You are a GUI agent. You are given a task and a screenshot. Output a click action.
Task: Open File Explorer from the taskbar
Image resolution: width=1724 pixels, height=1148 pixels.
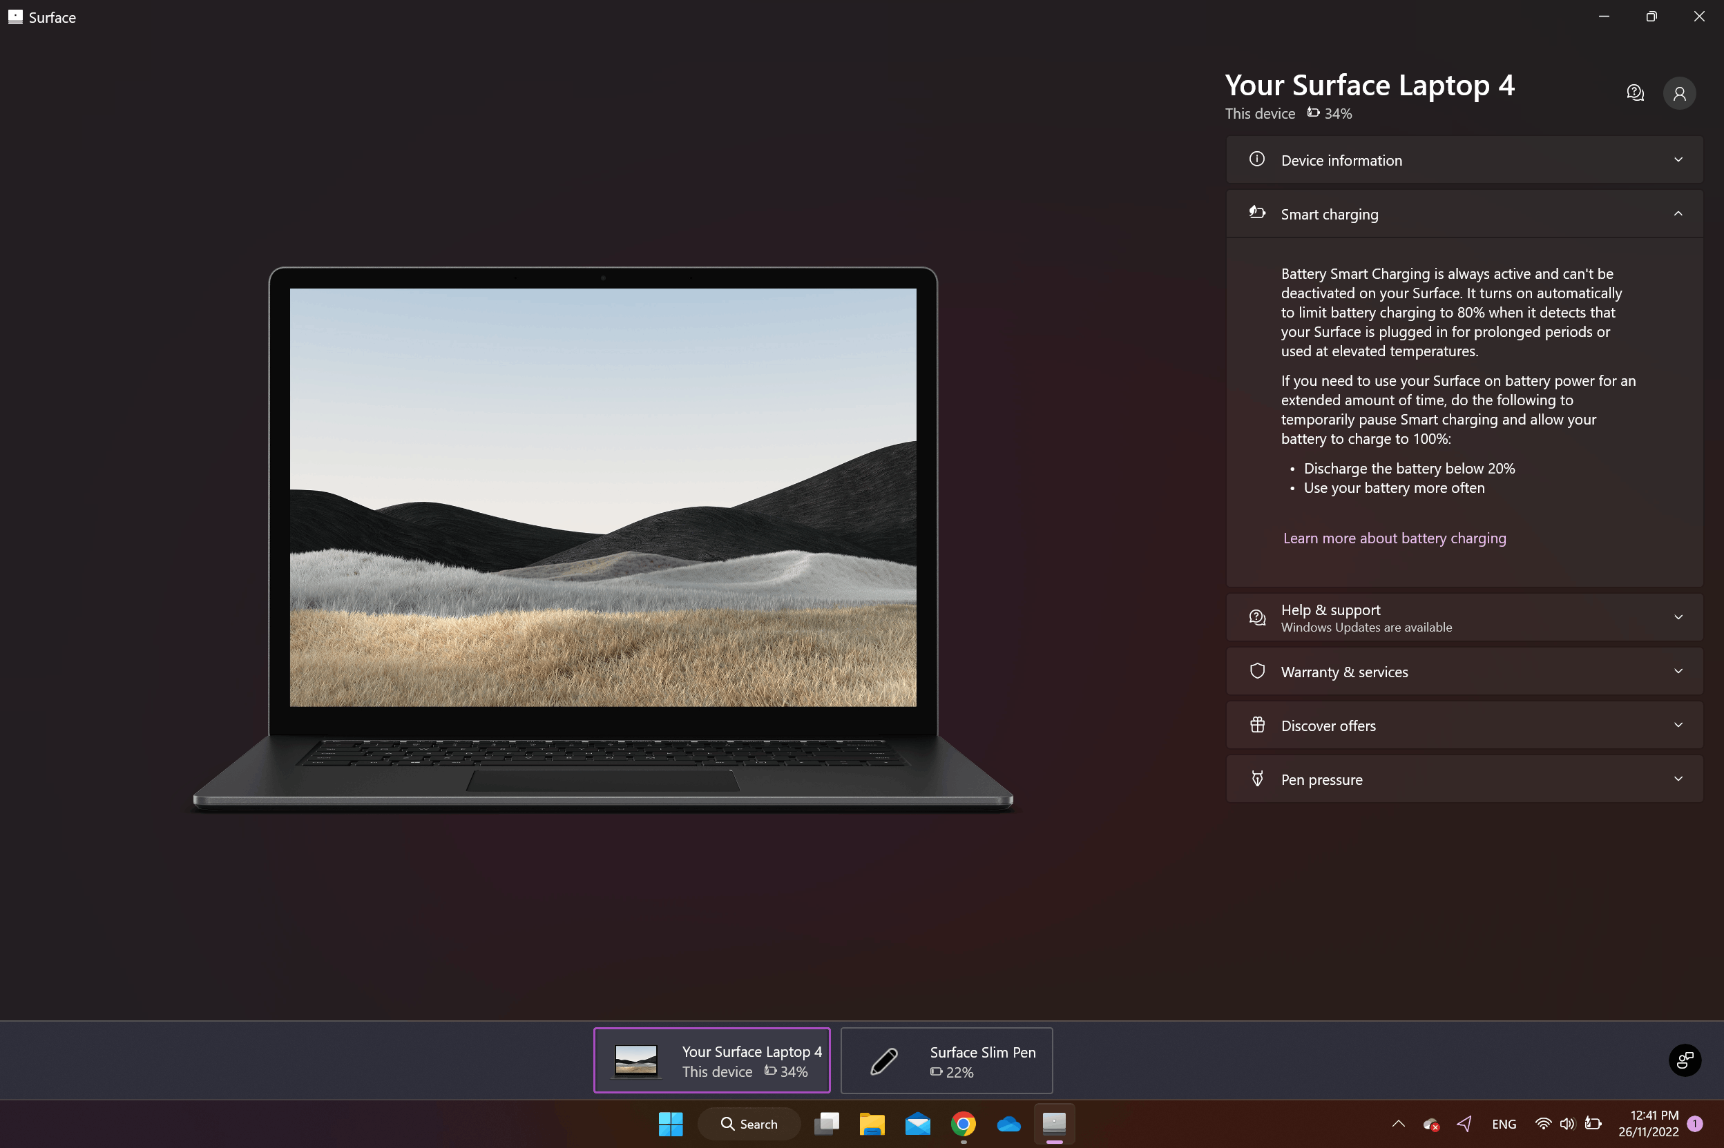[872, 1123]
